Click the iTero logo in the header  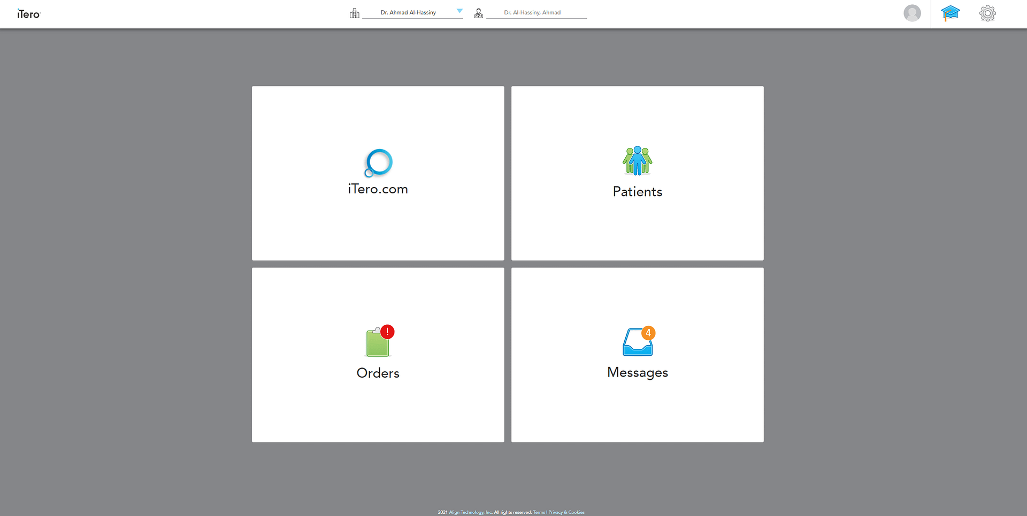28,14
